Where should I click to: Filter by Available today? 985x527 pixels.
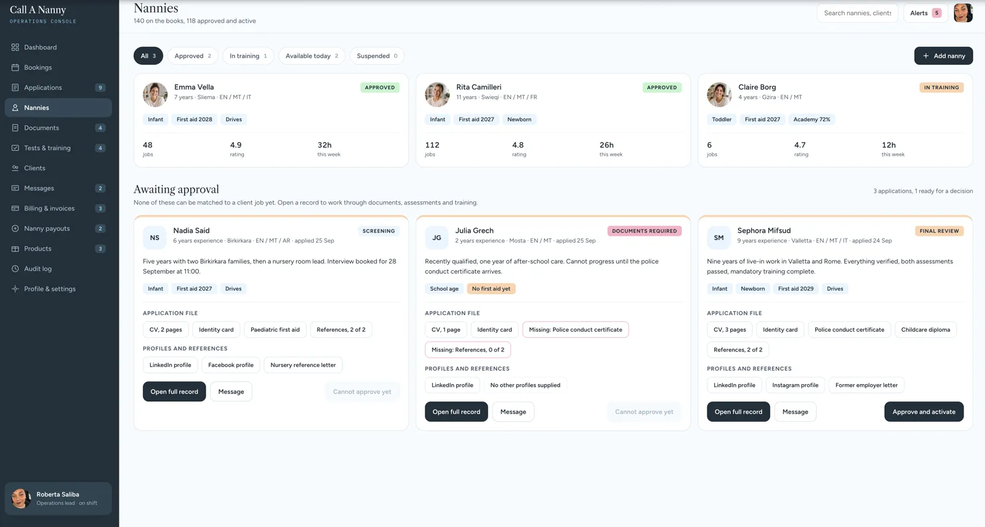point(312,56)
